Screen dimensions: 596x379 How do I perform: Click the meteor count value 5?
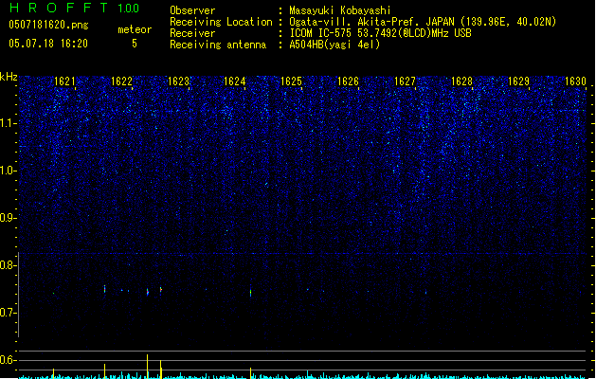pyautogui.click(x=135, y=44)
